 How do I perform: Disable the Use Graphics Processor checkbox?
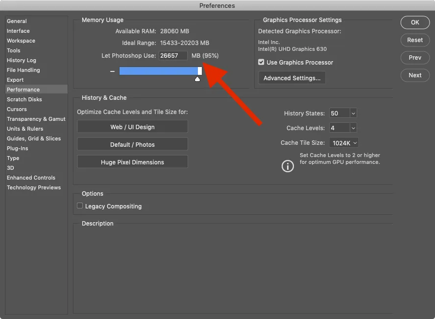coord(262,63)
